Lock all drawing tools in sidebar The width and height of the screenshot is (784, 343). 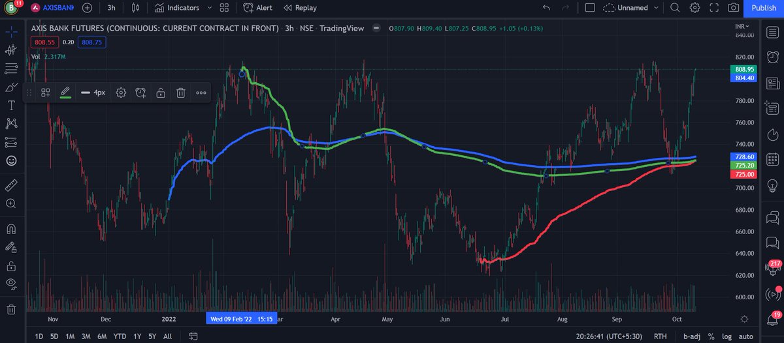coord(11,265)
